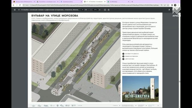The image size is (192, 108).
Task: Click the paragraph starting Согласно проекту улица Морозова
Action: [x=139, y=25]
